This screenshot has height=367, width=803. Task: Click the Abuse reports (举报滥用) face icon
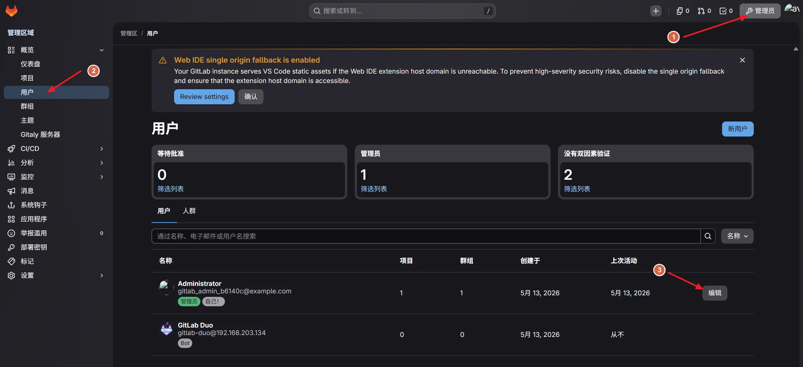tap(11, 233)
